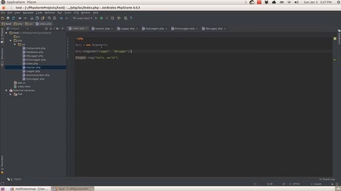Screen dimensions: 341x191
Task: Click the Run play icon
Action: coord(96,19)
